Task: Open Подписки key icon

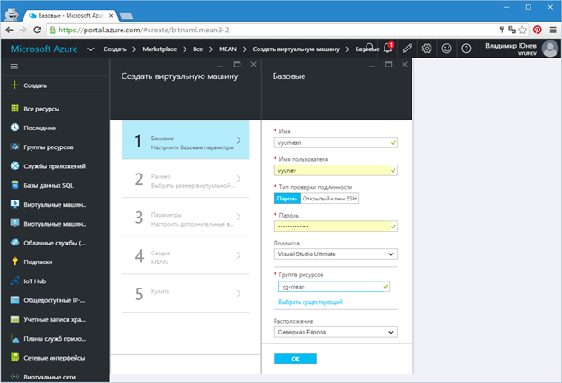Action: point(14,262)
